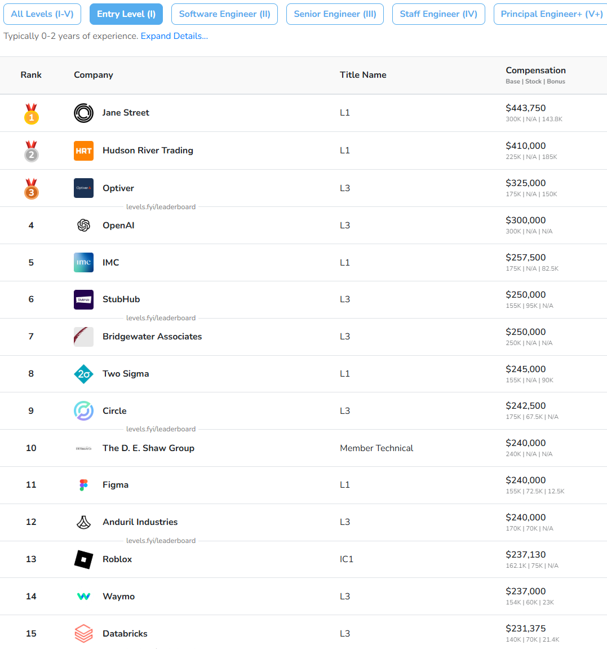
Task: Click the Circle logo icon
Action: point(83,411)
